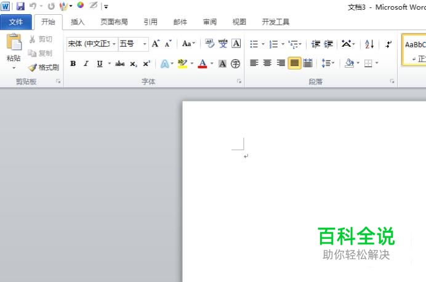Open the 段落 paragraph dialog launcher

(x=392, y=81)
